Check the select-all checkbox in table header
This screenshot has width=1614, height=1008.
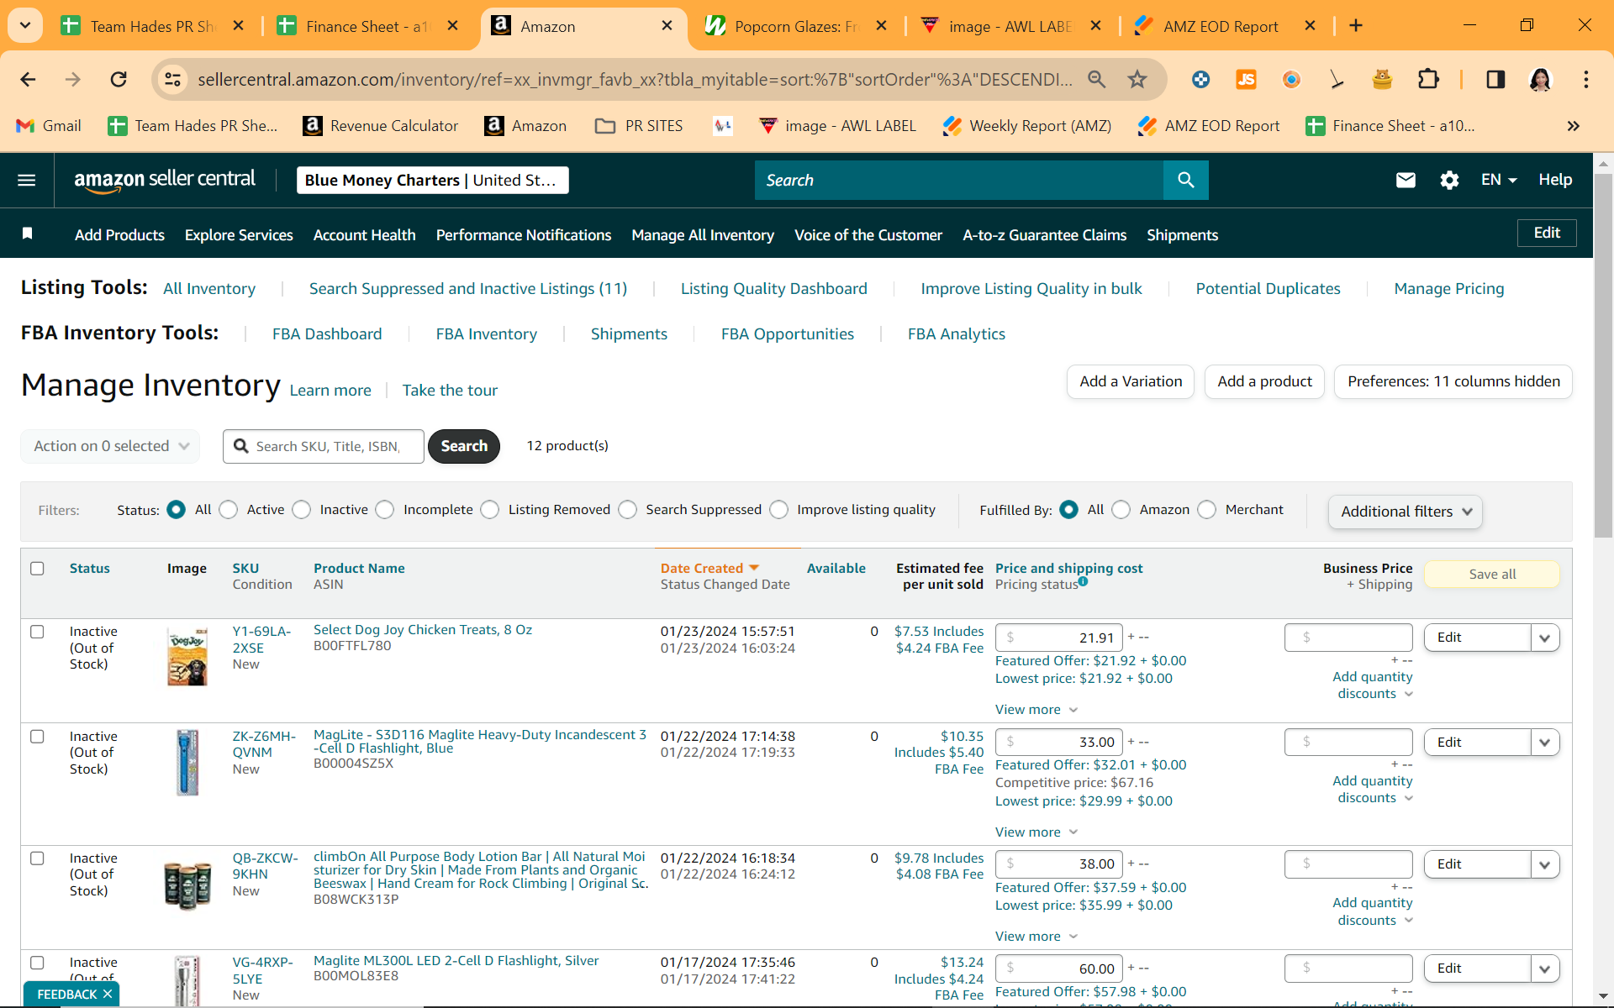coord(37,569)
